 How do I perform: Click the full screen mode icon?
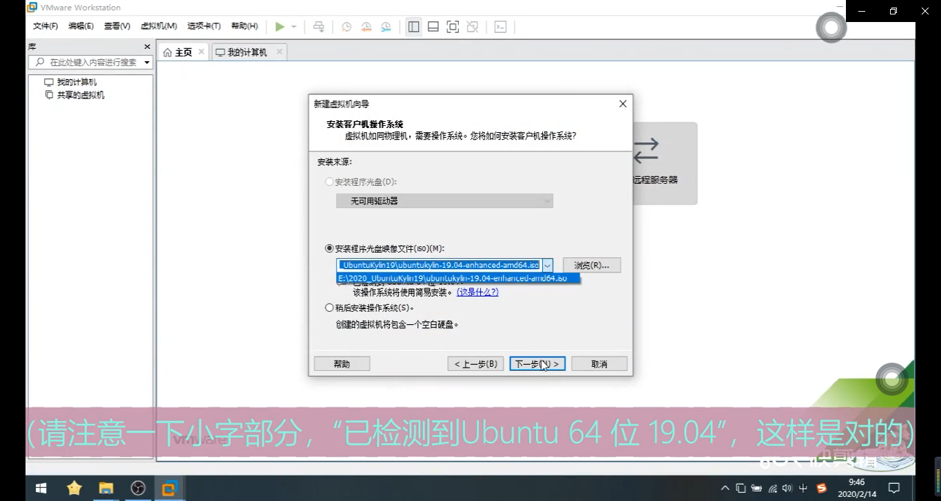coord(453,27)
